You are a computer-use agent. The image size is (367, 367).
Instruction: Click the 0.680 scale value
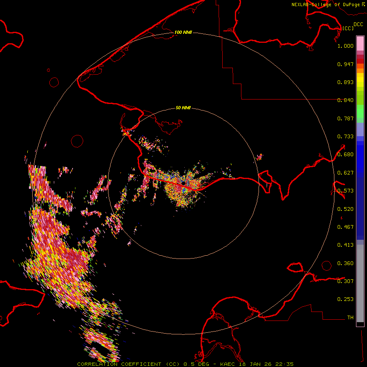coord(345,155)
